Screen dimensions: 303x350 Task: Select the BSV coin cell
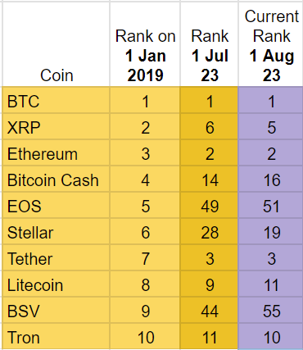pos(57,310)
